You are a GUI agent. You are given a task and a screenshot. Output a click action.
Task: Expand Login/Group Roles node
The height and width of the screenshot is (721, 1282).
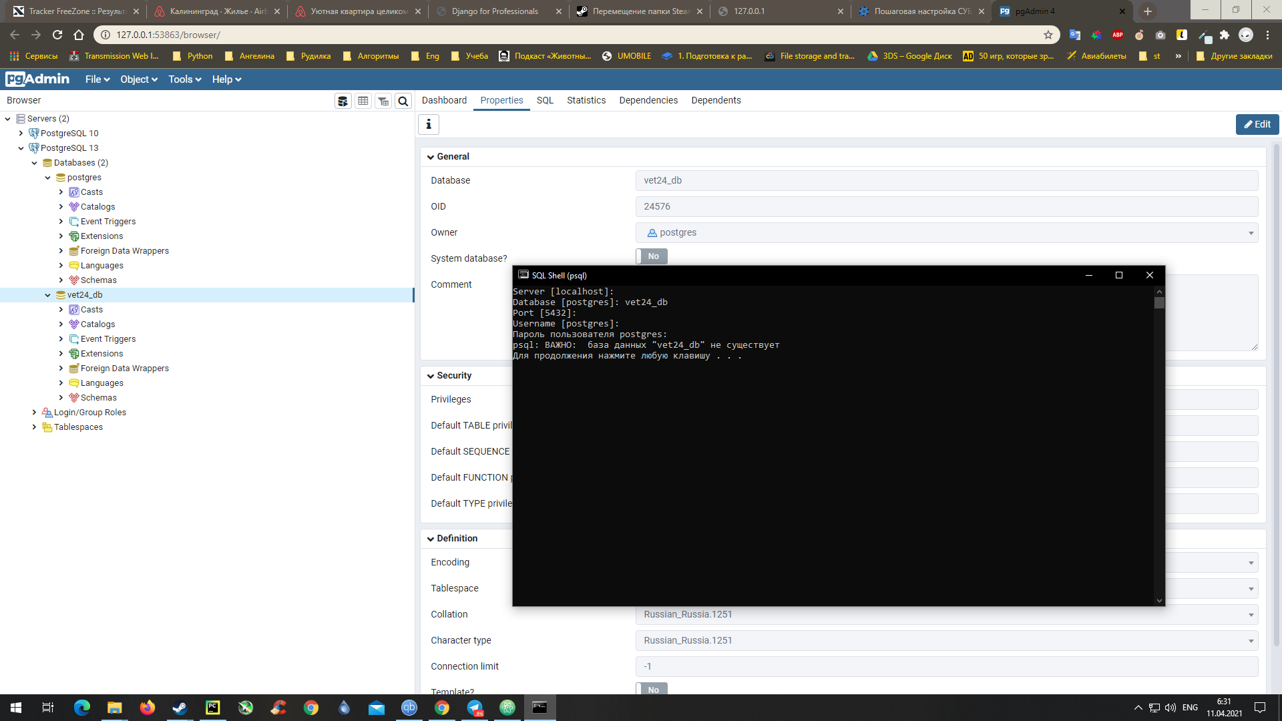pyautogui.click(x=34, y=413)
